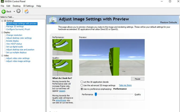Click the 'Take me there' link
This screenshot has width=180, height=112.
click(x=125, y=85)
